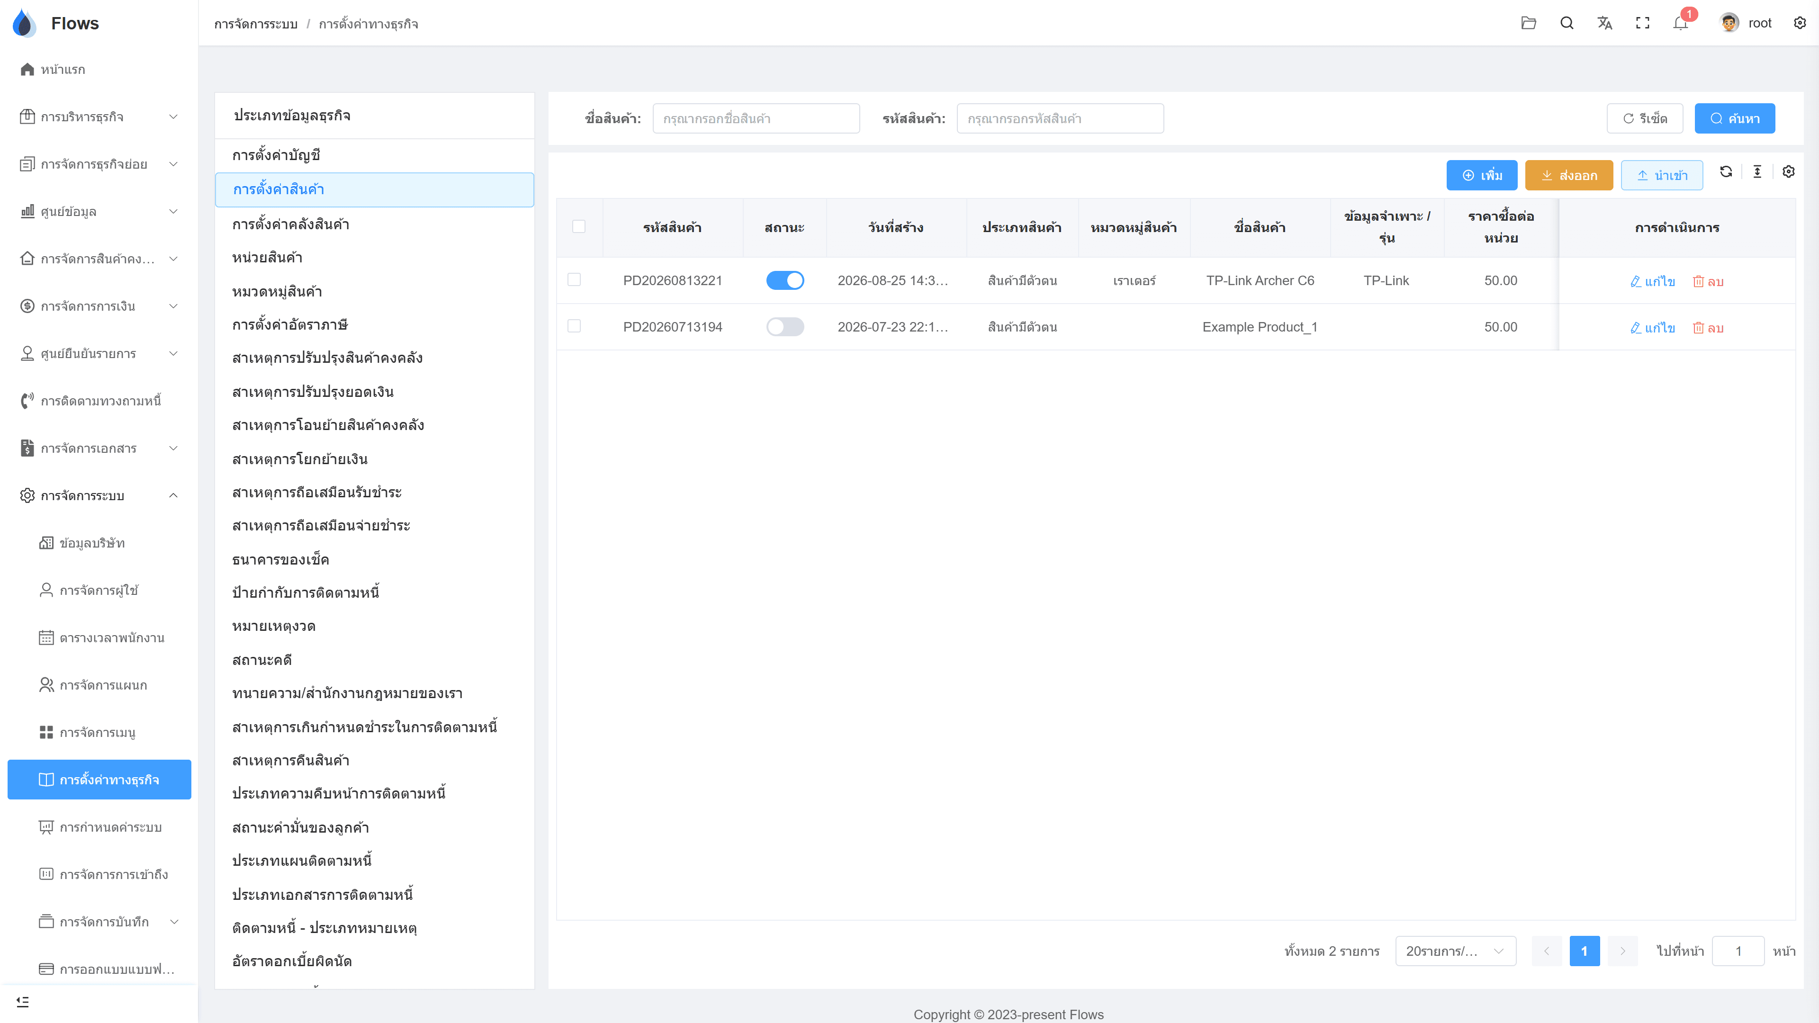Expand การจัดการการเงิน menu

pos(99,305)
